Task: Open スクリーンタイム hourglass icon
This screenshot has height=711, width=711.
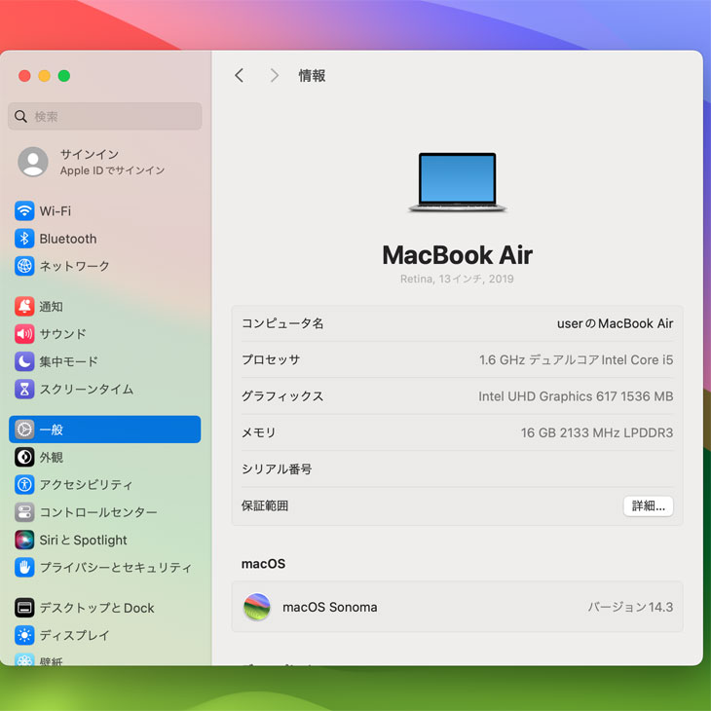Action: [24, 389]
